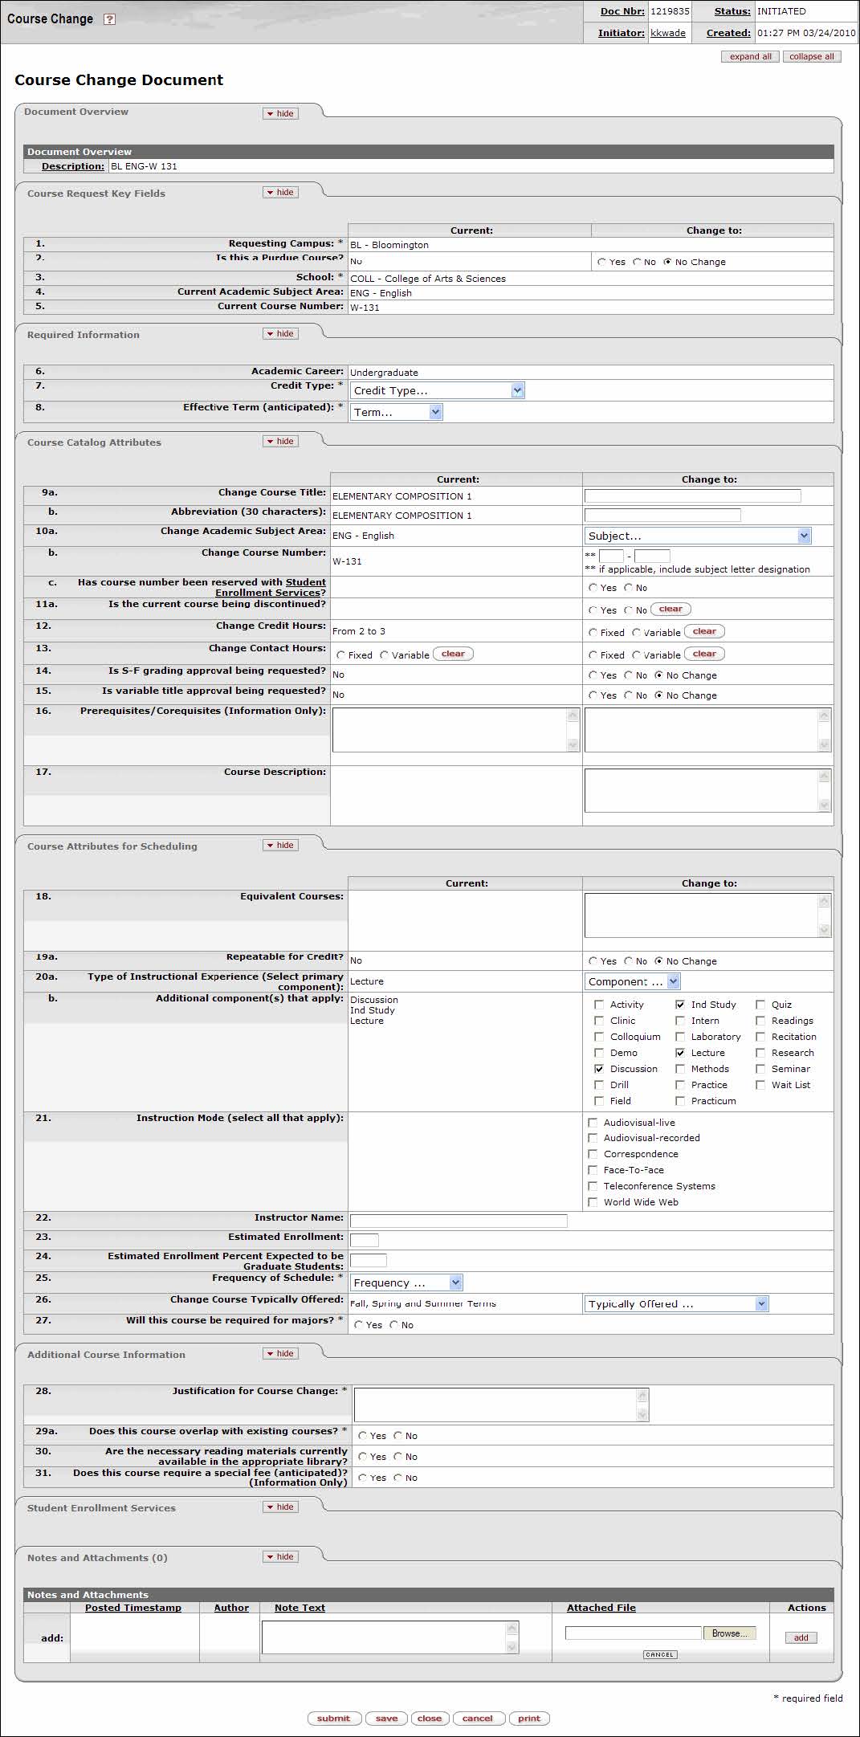Viewport: 860px width, 1737px height.
Task: Hide the Additional Course Information section
Action: pos(280,1354)
